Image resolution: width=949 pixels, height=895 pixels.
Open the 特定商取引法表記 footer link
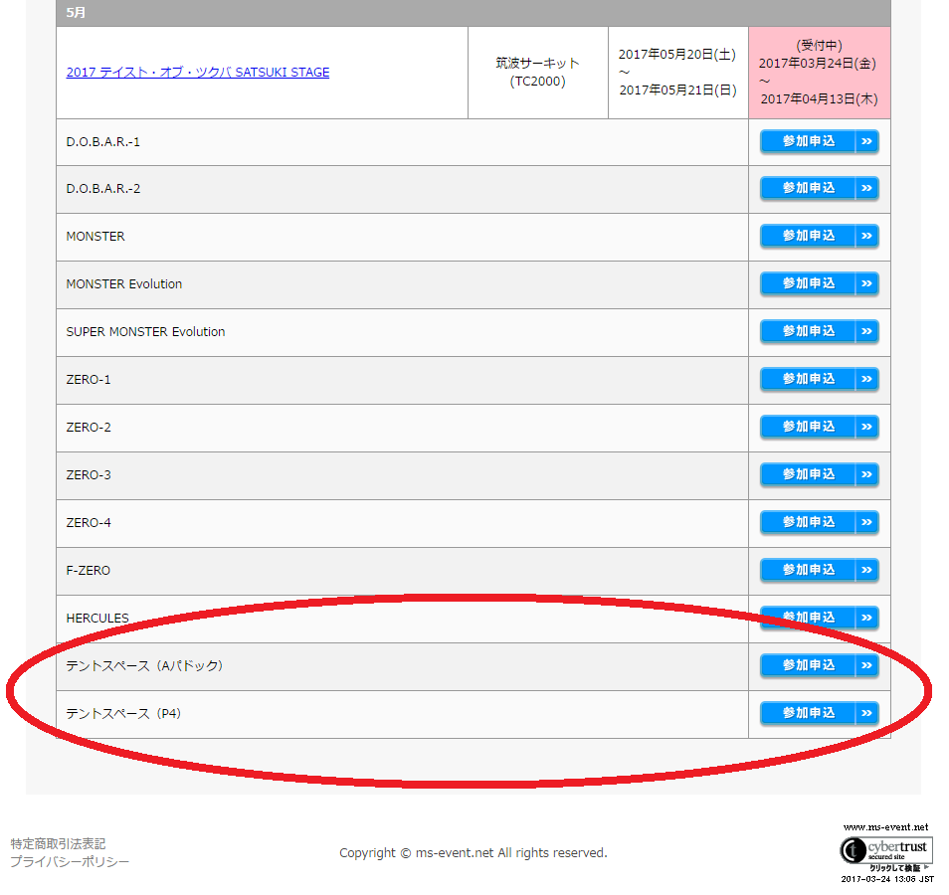[58, 843]
